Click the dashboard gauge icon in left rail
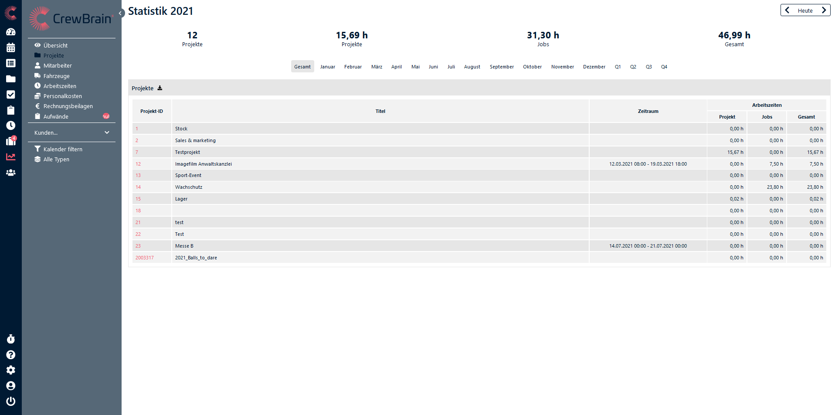This screenshot has height=415, width=835. point(11,32)
